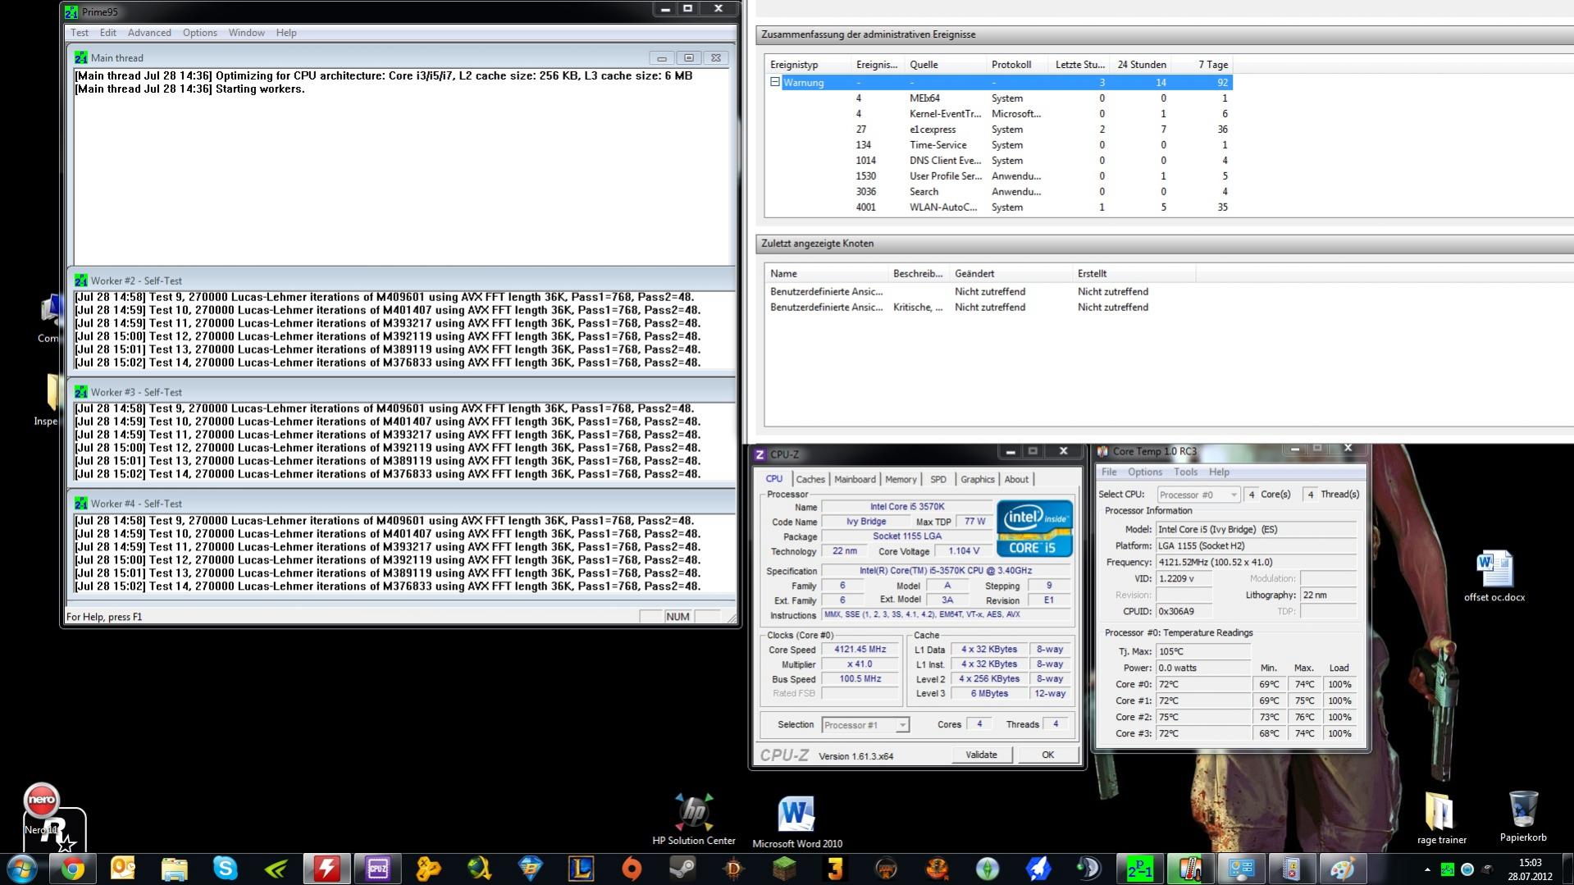Image resolution: width=1574 pixels, height=885 pixels.
Task: Select the WLAN-AutoC... warning row
Action: (998, 208)
